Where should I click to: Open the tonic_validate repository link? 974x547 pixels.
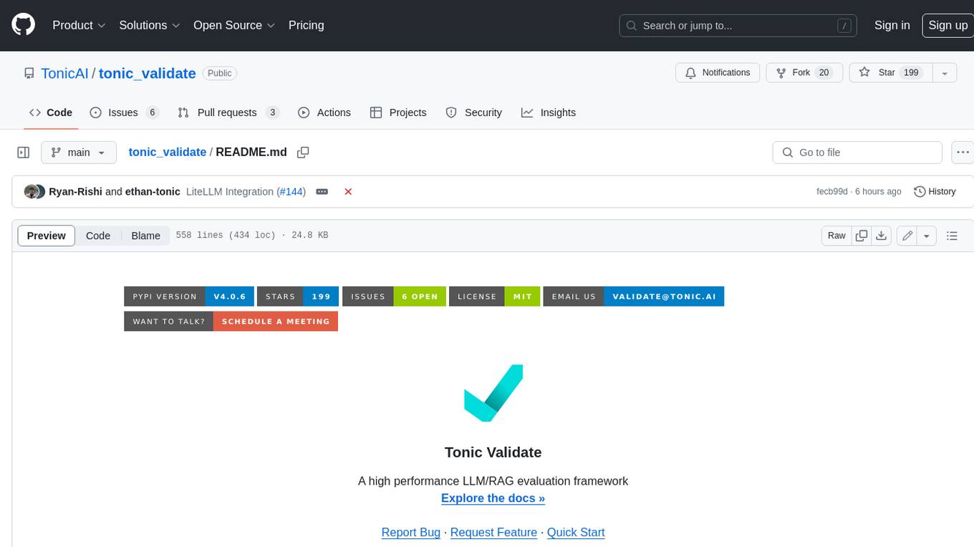tap(147, 73)
